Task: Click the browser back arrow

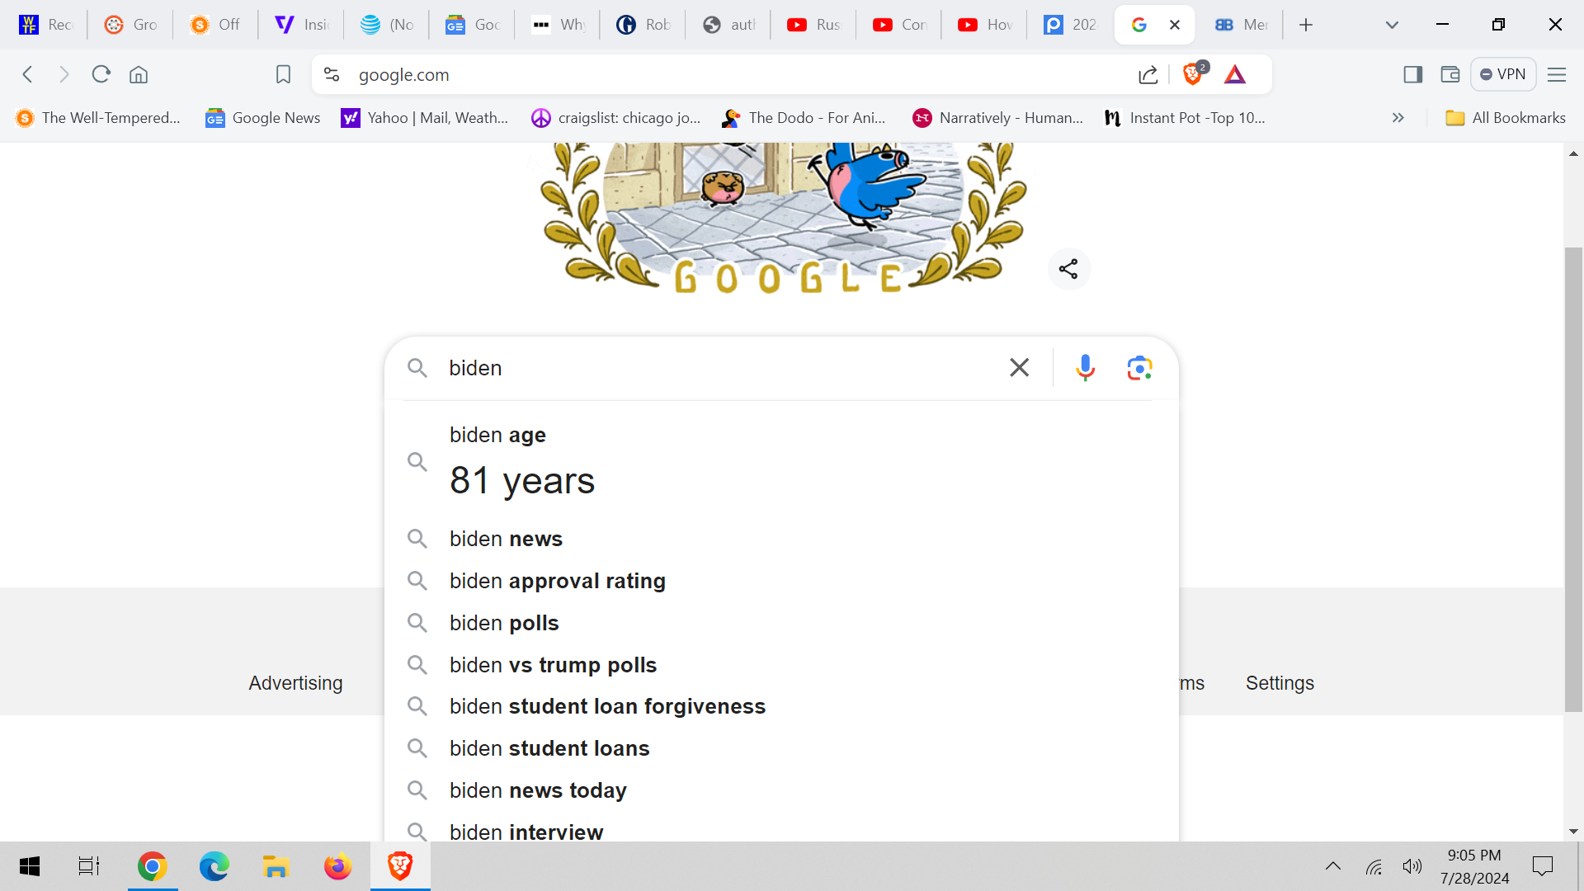Action: point(27,75)
